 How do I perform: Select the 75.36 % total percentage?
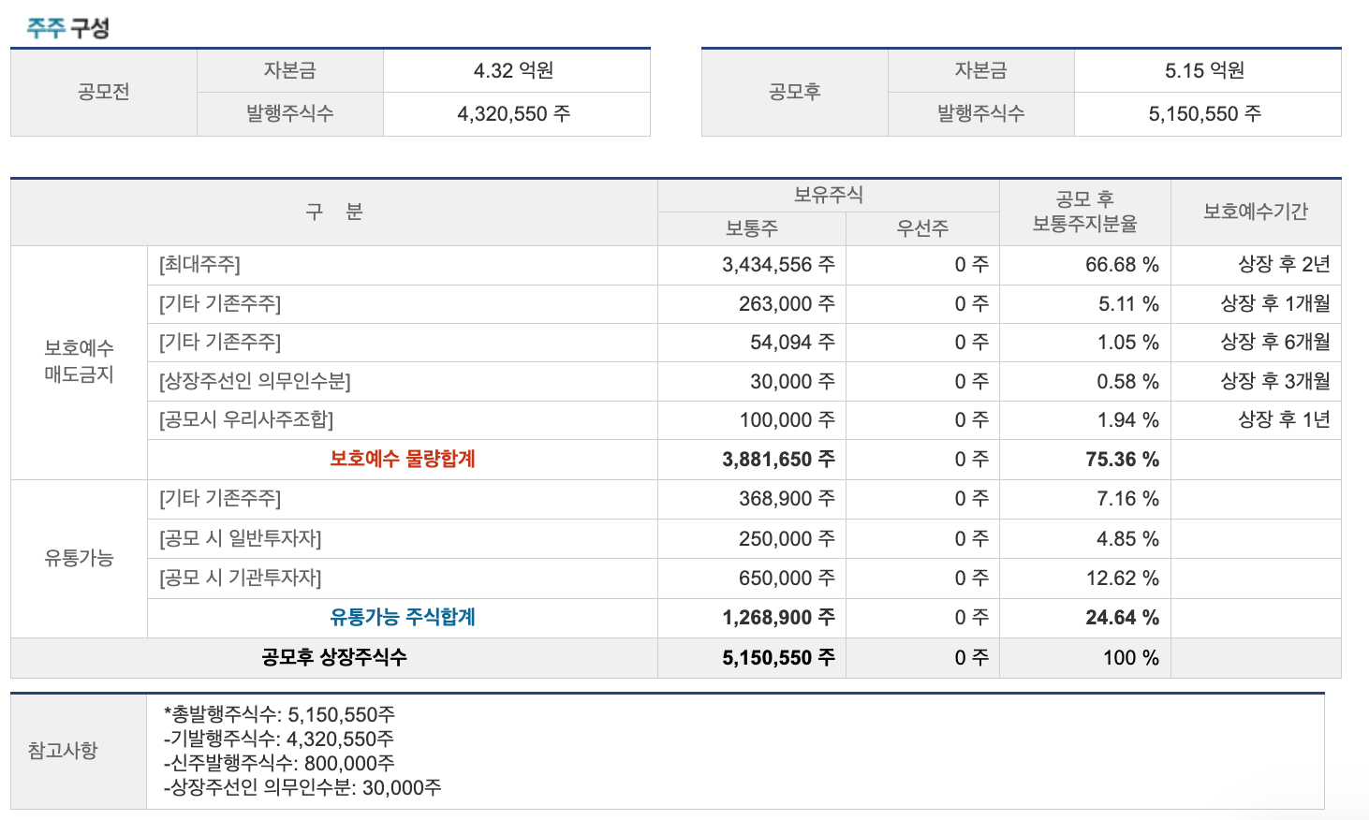click(1122, 460)
